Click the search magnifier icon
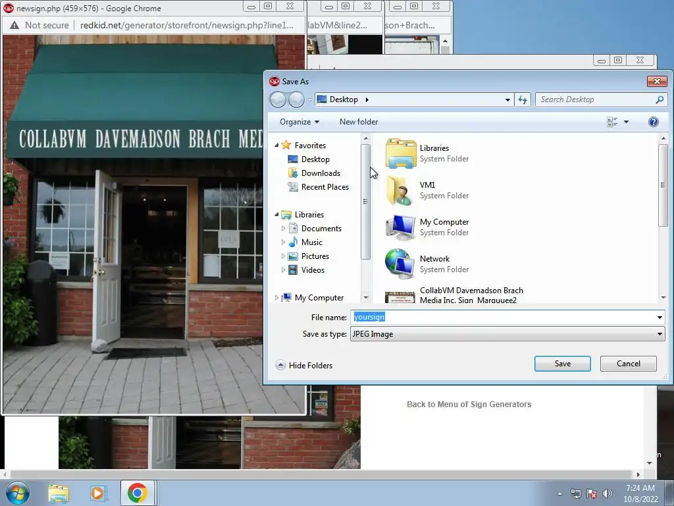Screen dimensions: 674x506 (660, 99)
